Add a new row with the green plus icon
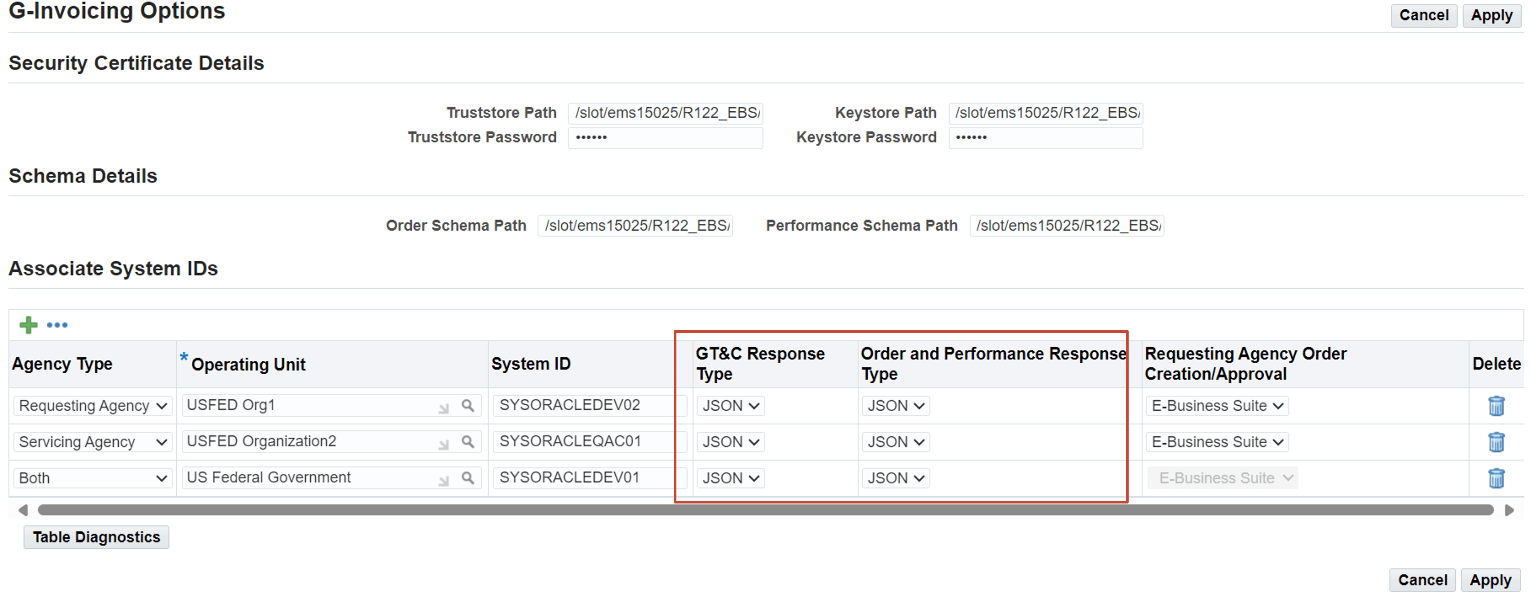The height and width of the screenshot is (597, 1531). (28, 324)
